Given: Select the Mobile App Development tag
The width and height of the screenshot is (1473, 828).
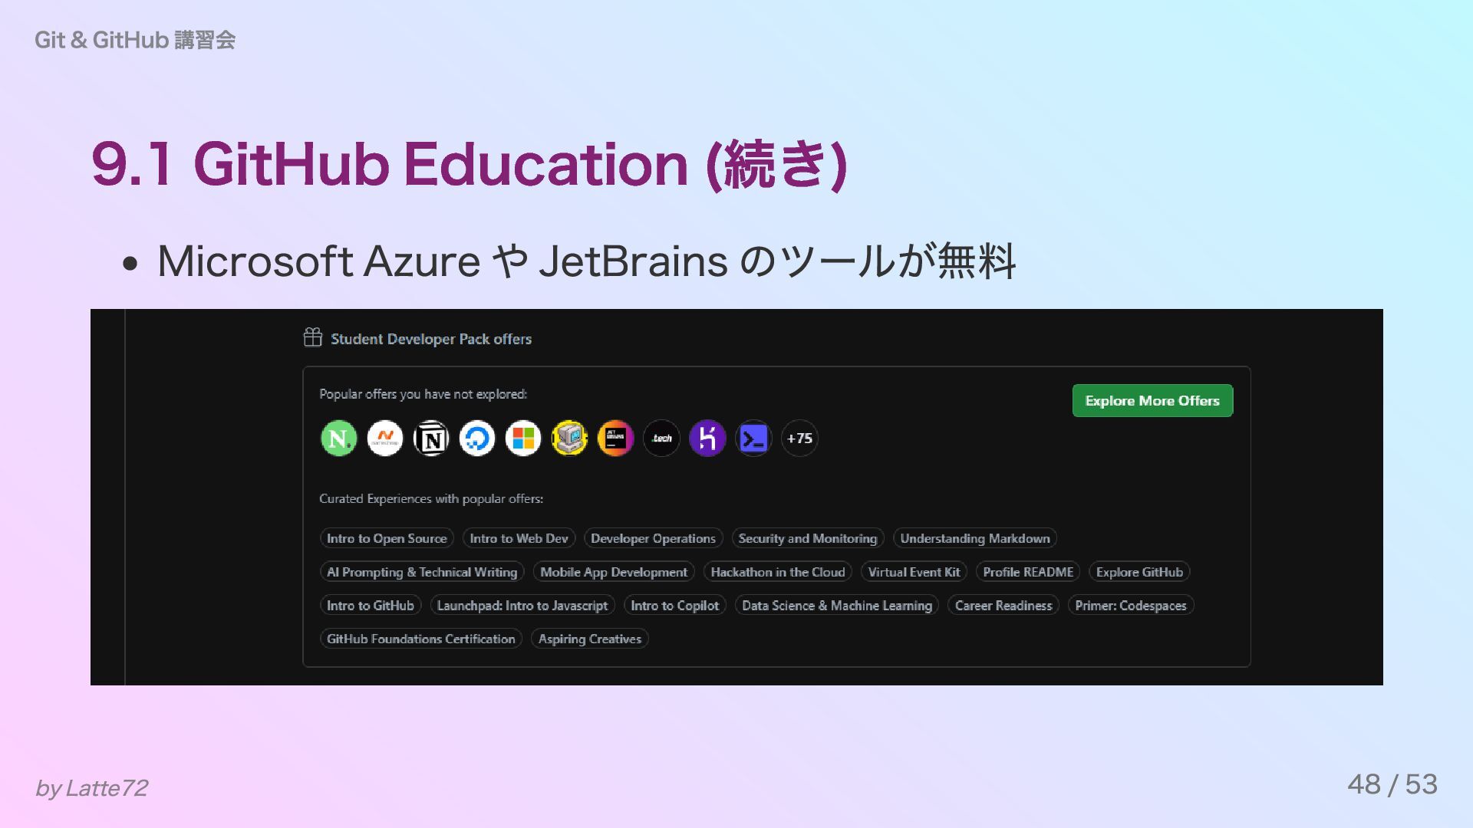Looking at the screenshot, I should point(614,572).
